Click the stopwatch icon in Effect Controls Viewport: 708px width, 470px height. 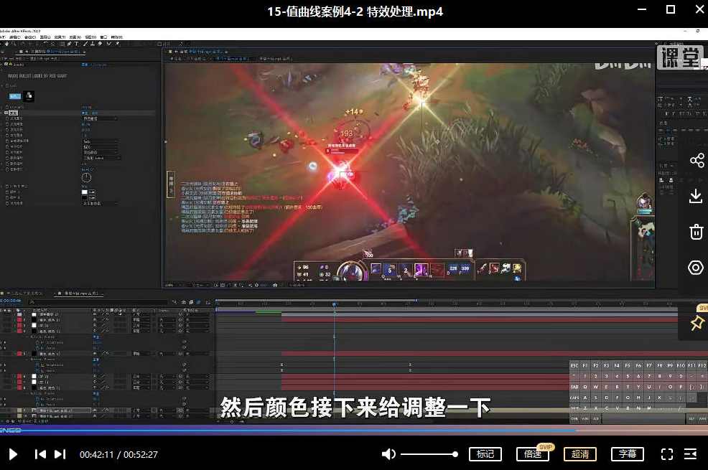pos(87,177)
